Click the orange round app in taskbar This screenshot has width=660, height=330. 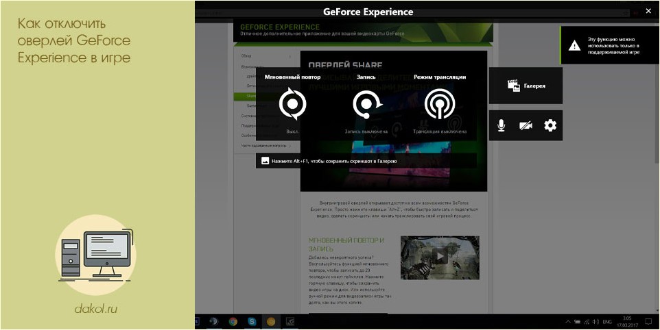pyautogui.click(x=271, y=322)
